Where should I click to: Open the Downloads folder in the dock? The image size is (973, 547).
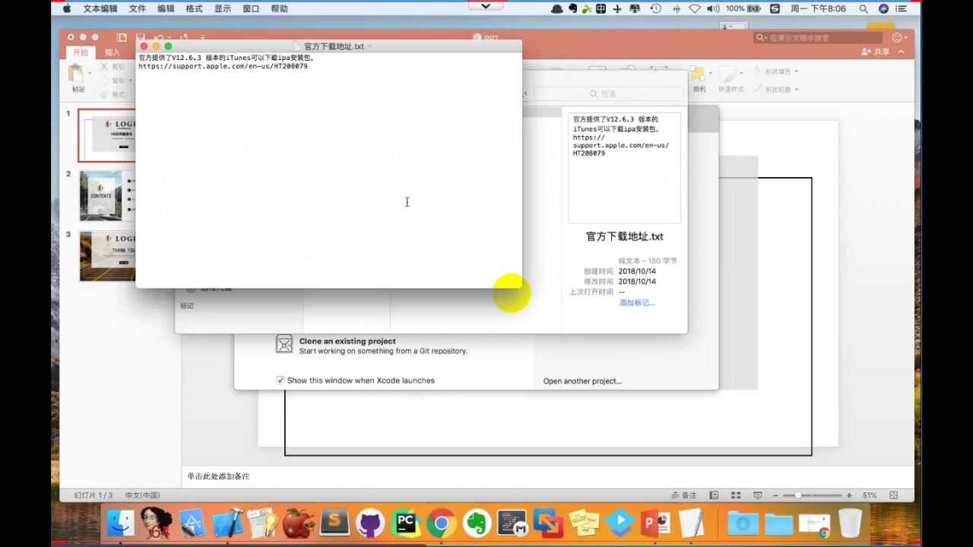pyautogui.click(x=743, y=523)
